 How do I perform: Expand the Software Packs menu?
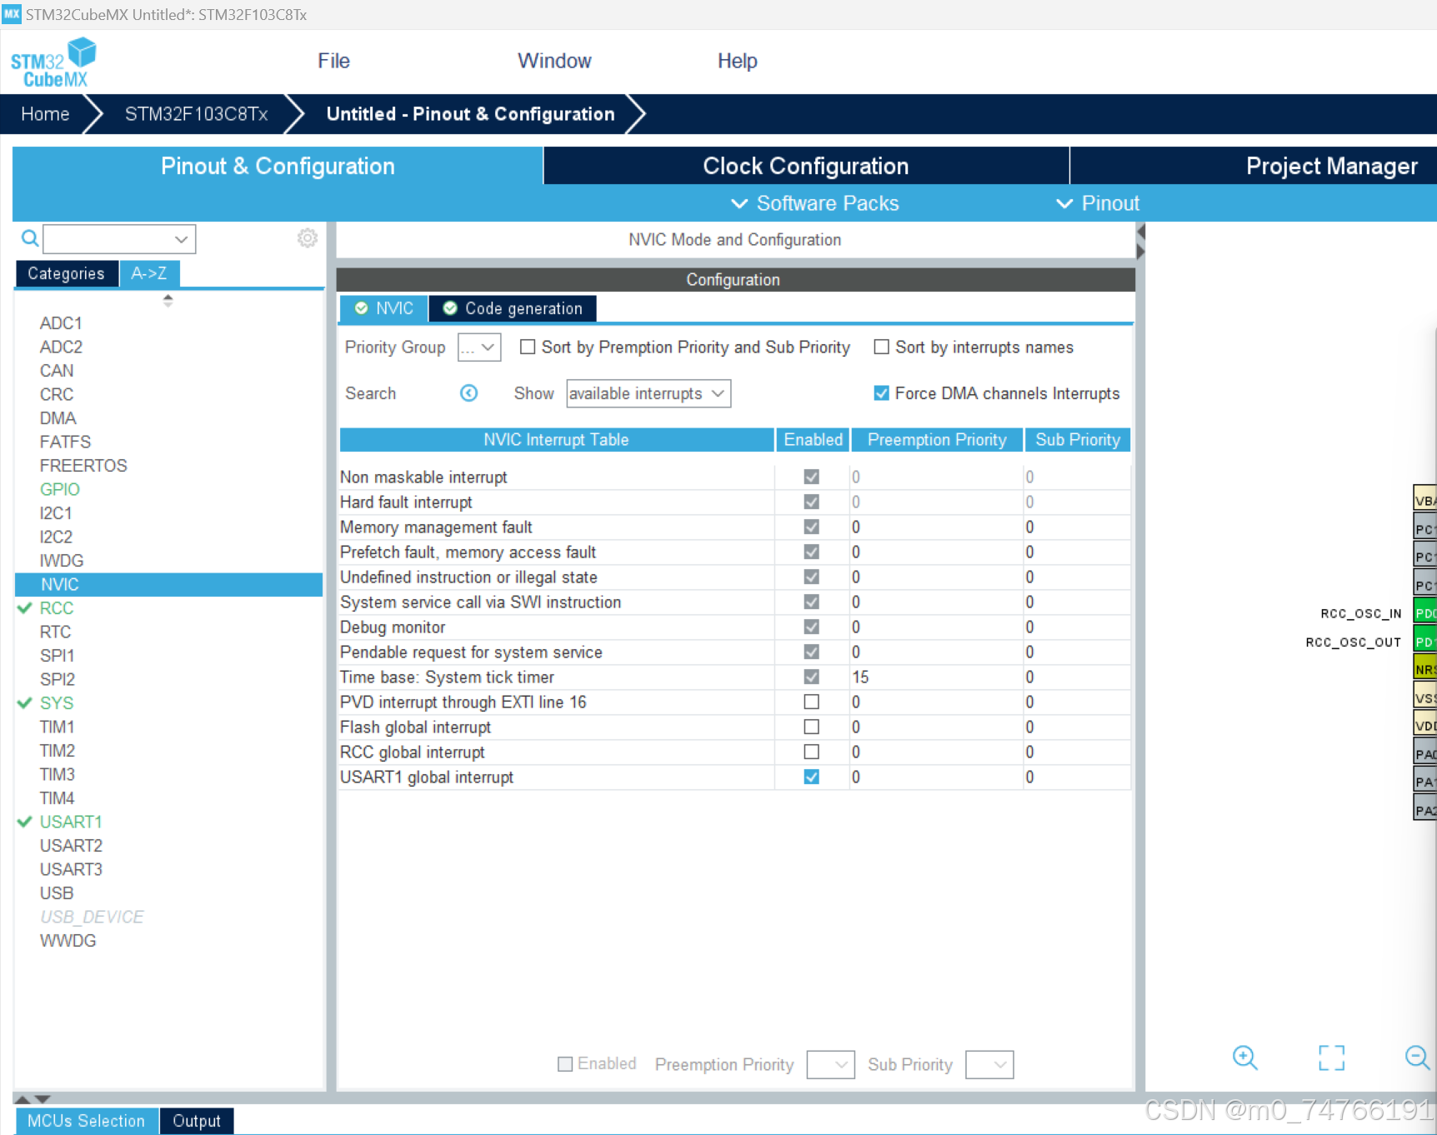tap(815, 203)
